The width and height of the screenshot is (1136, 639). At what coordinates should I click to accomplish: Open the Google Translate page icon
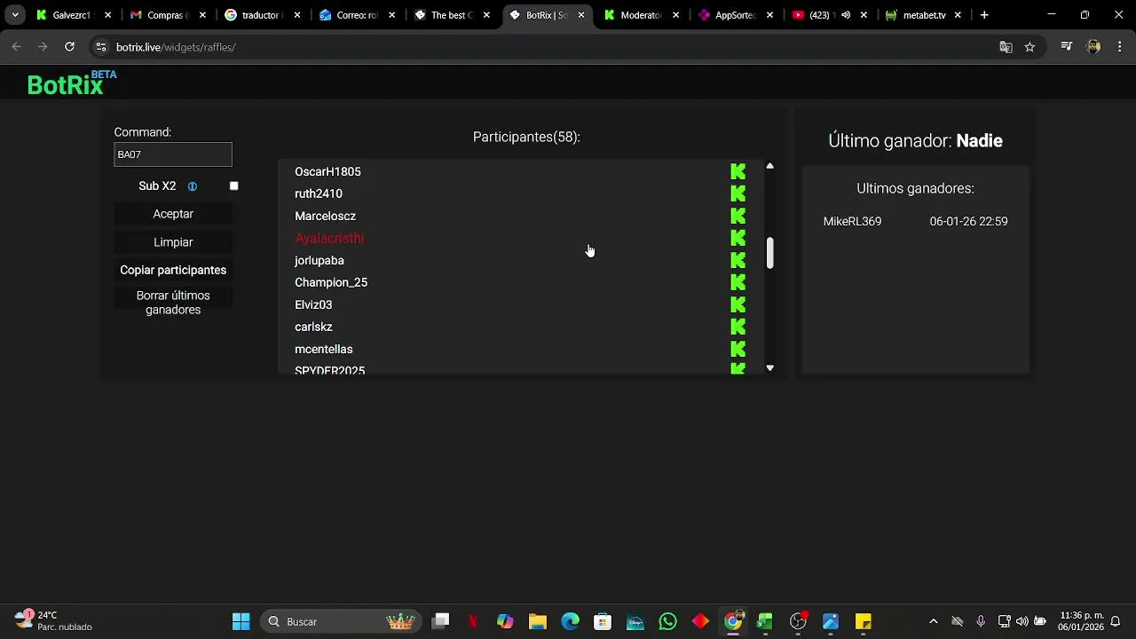pos(1006,47)
